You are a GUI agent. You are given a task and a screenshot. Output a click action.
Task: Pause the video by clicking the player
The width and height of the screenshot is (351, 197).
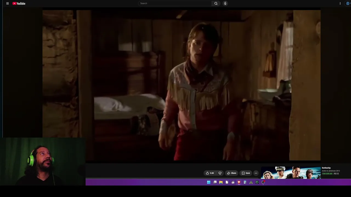pyautogui.click(x=181, y=85)
